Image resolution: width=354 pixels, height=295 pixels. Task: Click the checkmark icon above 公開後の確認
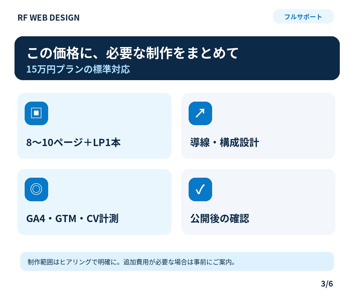200,189
